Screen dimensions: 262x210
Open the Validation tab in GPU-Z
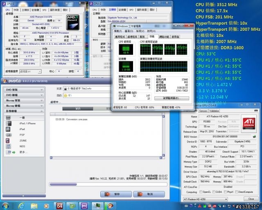(214, 111)
